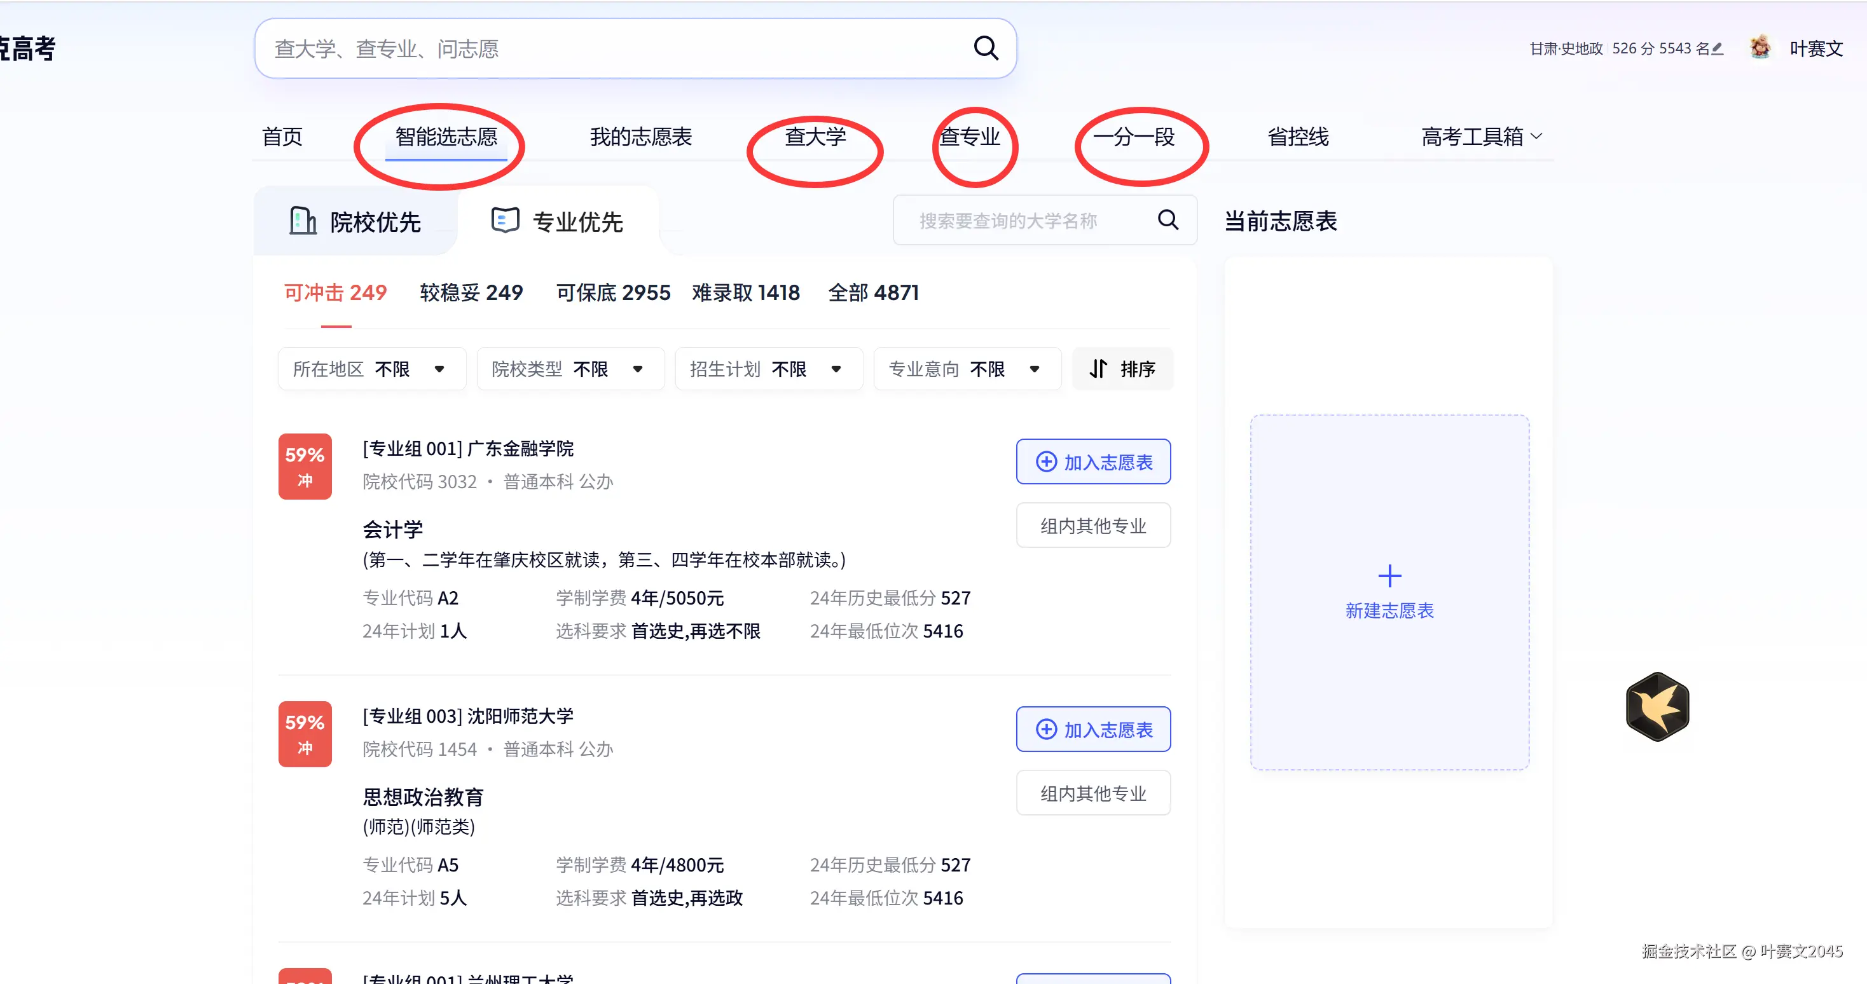This screenshot has width=1867, height=984.
Task: Click the 排序 sort arrows icon
Action: 1098,369
